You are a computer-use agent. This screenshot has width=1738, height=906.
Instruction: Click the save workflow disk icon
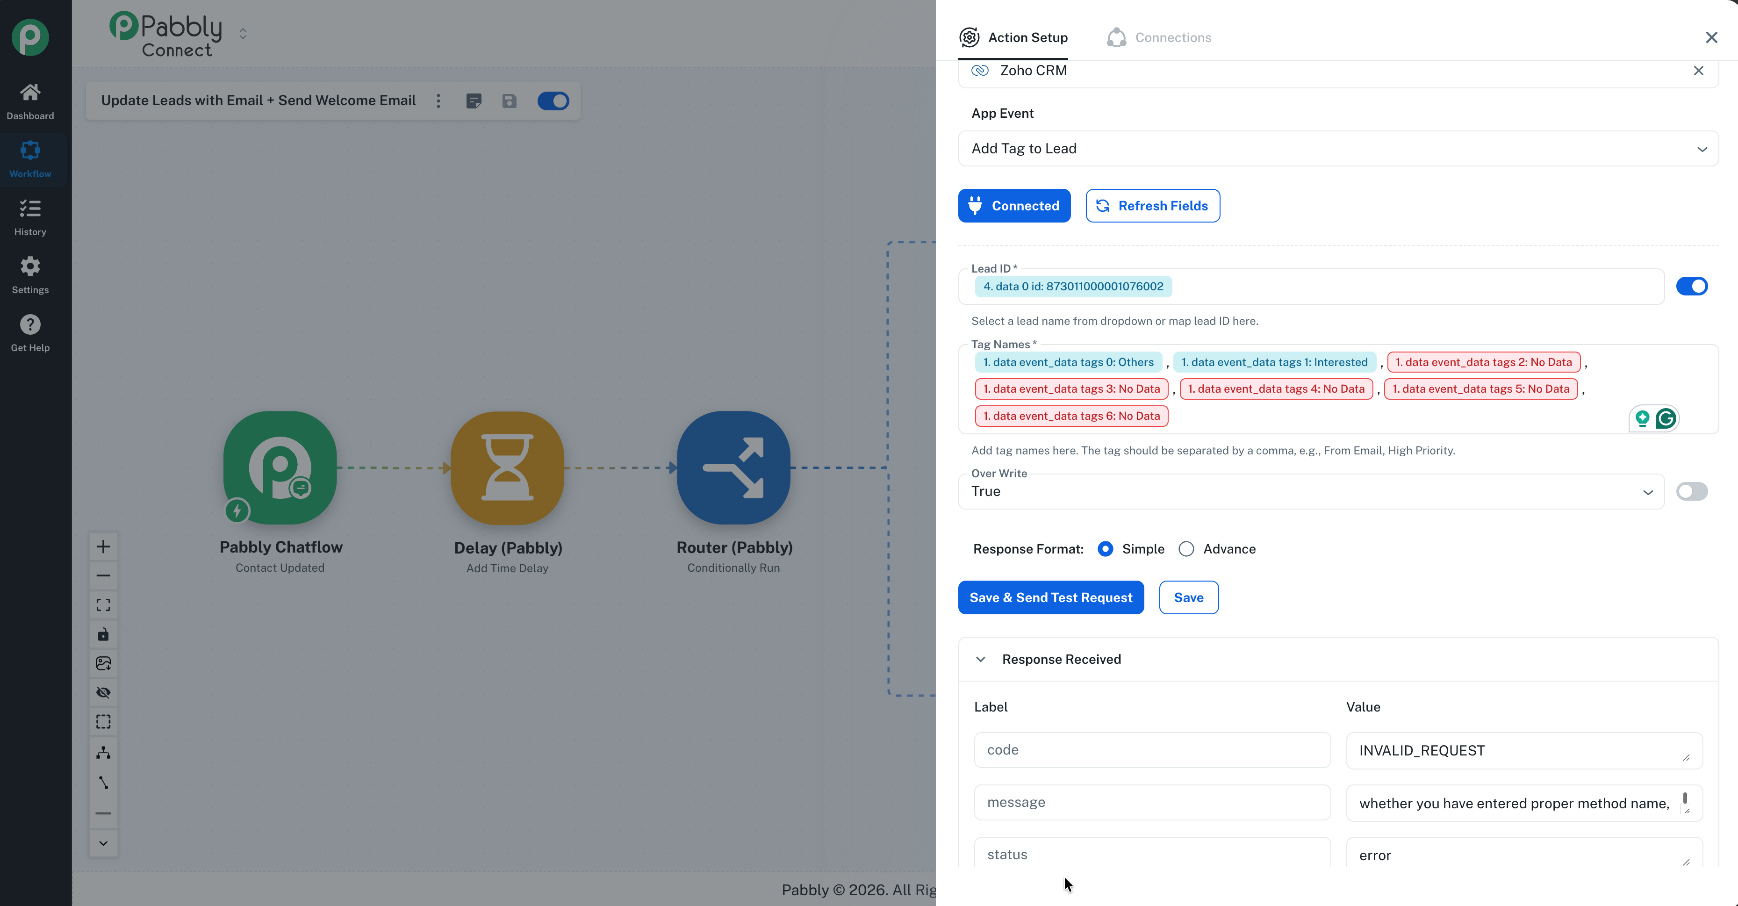click(x=510, y=101)
